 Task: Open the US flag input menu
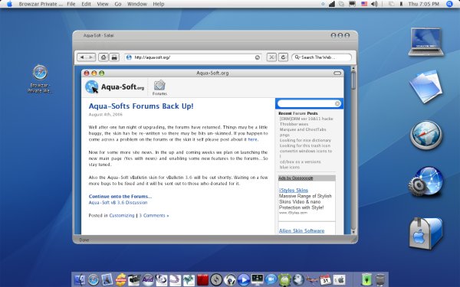pyautogui.click(x=364, y=4)
